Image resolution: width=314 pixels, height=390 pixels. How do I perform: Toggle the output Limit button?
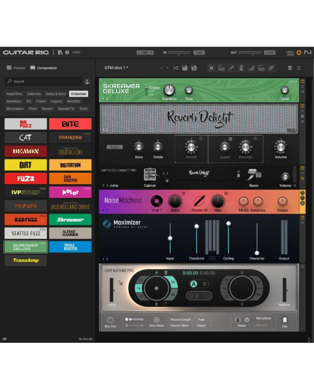tap(270, 52)
